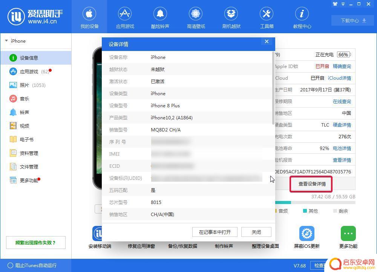Viewport: 377px width, 272px height.
Task: Open 铃声 in the sidebar
Action: point(36,112)
